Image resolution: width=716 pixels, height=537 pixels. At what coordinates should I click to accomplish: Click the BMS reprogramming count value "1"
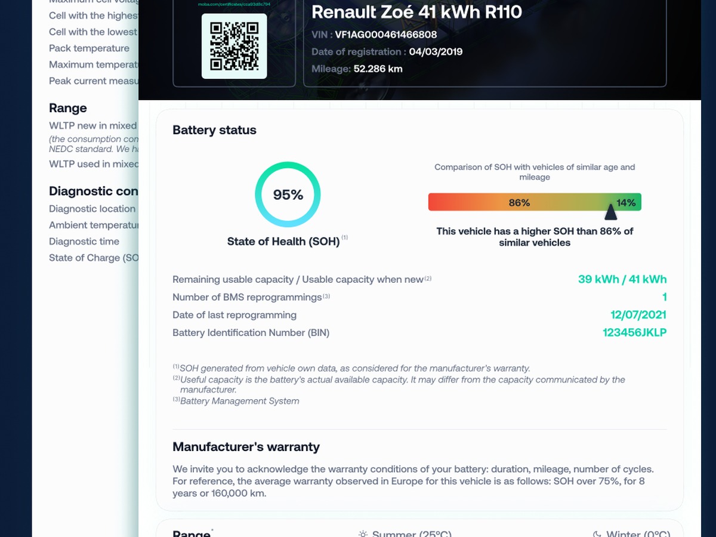[x=664, y=297]
